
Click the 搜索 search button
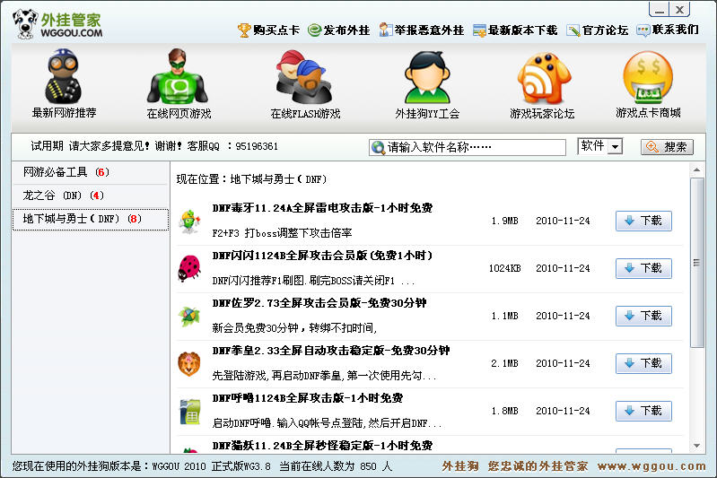pyautogui.click(x=667, y=147)
